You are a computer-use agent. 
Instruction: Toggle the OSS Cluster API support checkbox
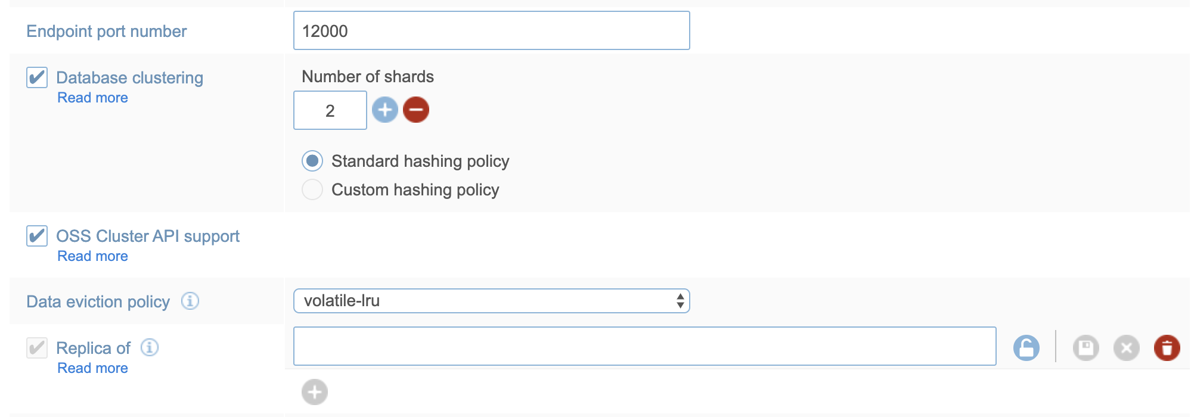click(37, 236)
